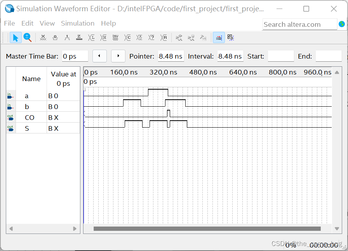Toggle Snap to Transition button
The image size is (348, 251).
click(x=231, y=38)
